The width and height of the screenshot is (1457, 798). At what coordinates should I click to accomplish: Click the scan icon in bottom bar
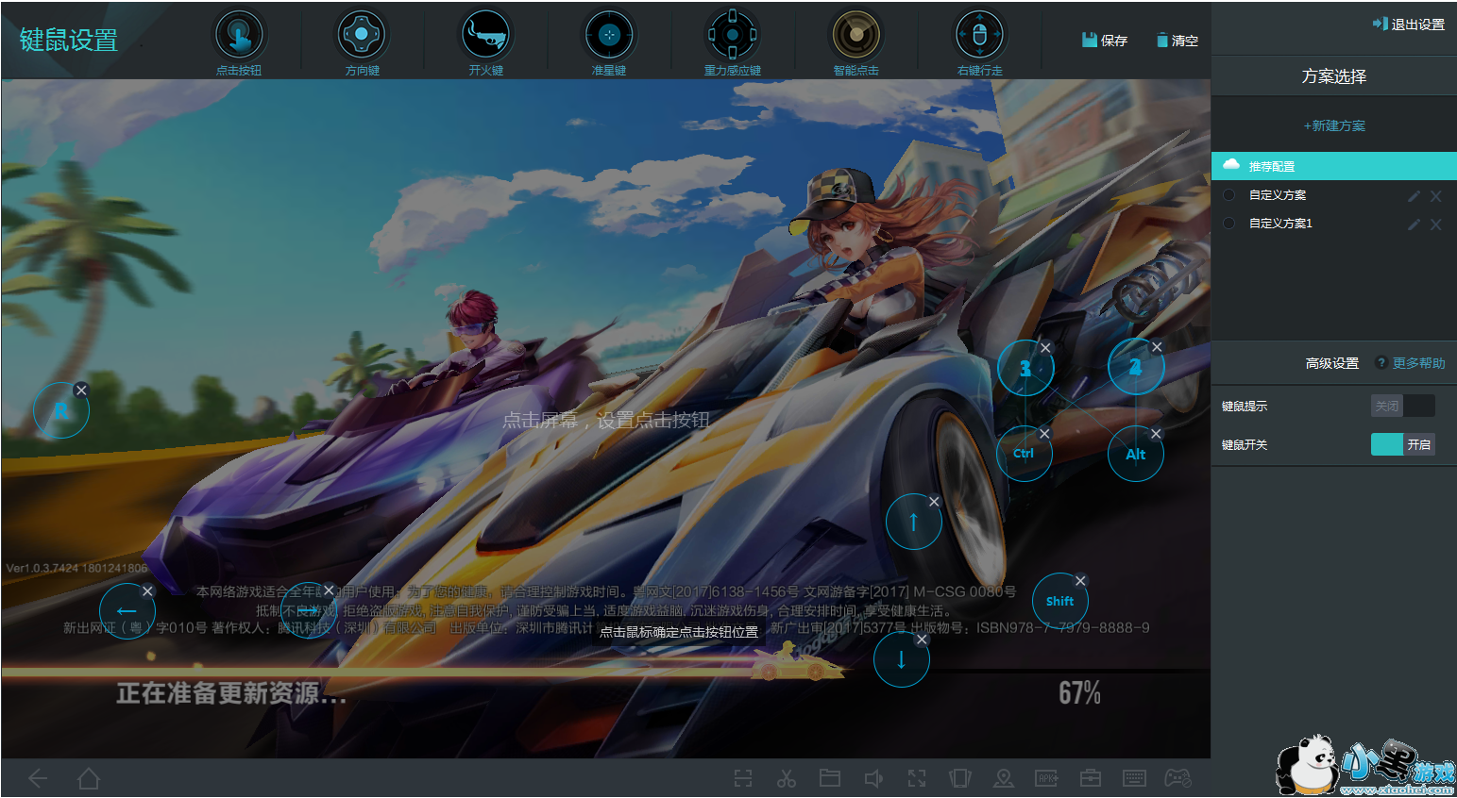(x=743, y=778)
